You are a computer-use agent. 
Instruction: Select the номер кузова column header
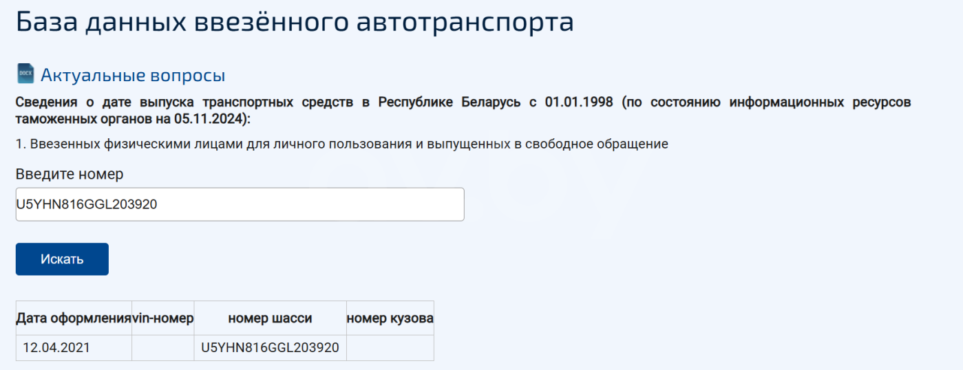(390, 318)
